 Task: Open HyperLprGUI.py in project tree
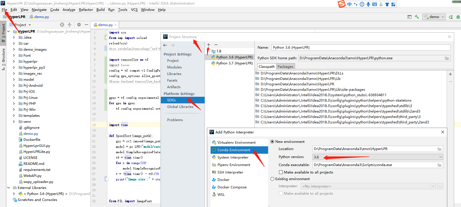coord(37,146)
